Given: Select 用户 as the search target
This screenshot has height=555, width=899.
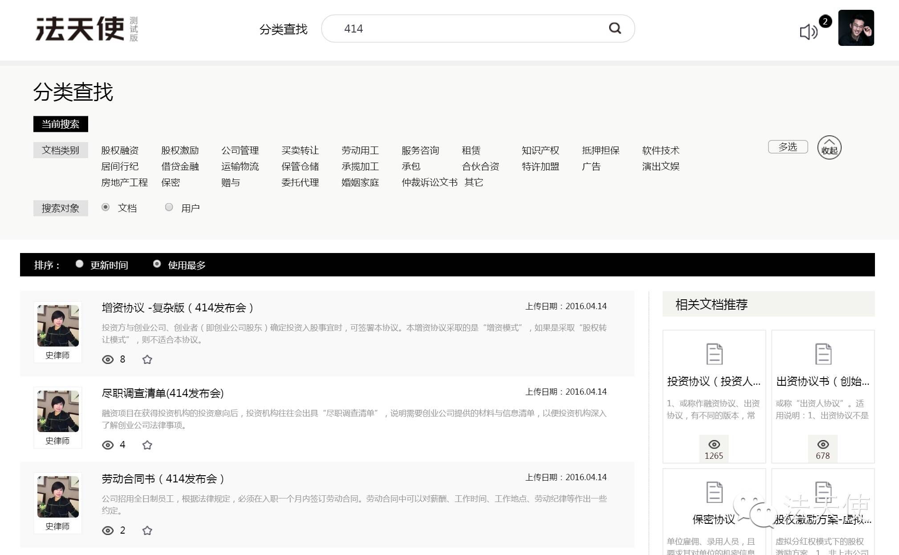Looking at the screenshot, I should tap(169, 207).
